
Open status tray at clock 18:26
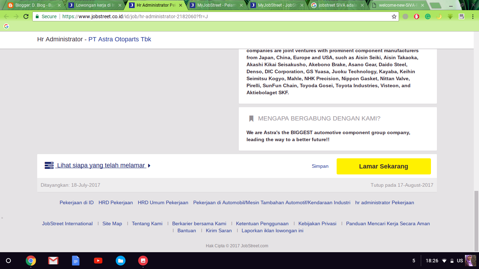click(x=432, y=261)
